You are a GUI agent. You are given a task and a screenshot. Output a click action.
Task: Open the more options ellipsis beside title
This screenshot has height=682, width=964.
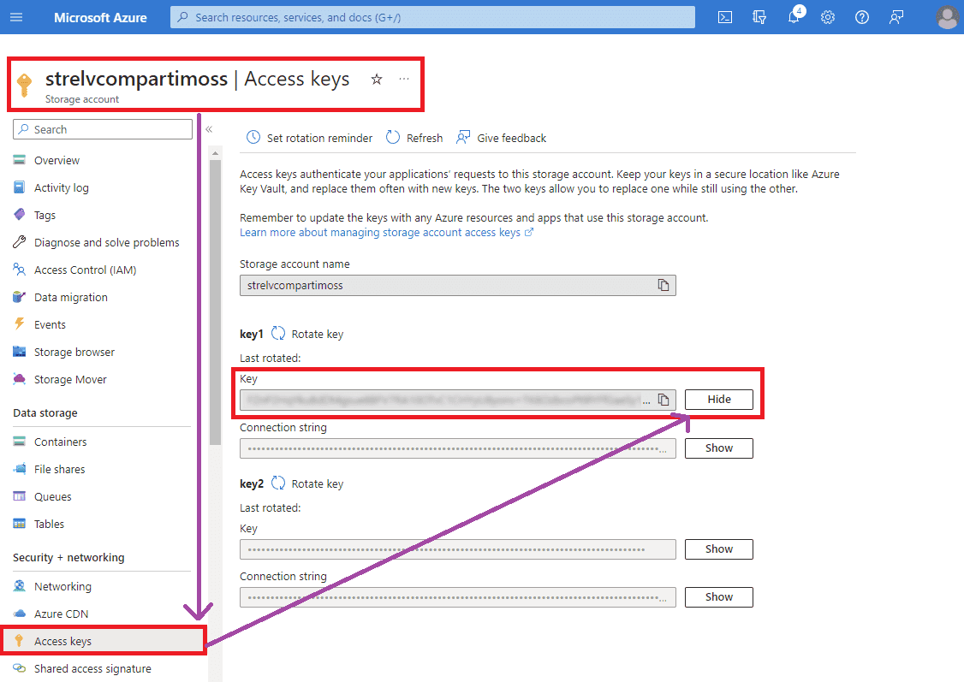click(x=404, y=79)
